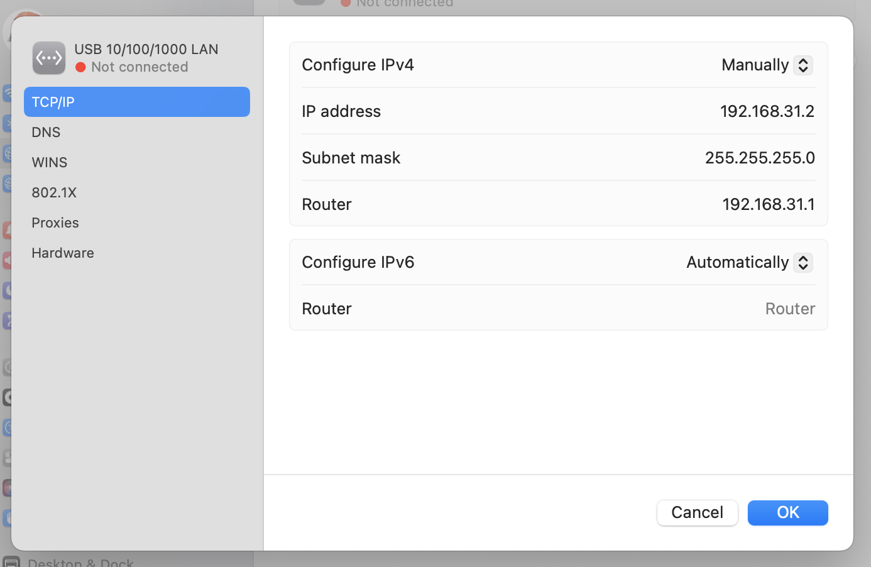Click the Subnet mask label
Viewport: 871px width, 567px height.
(351, 158)
